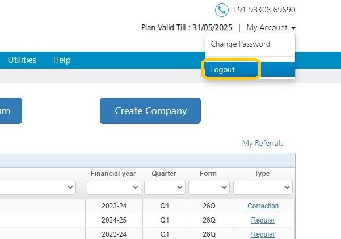This screenshot has height=239, width=341.
Task: Open the My Referrals link
Action: [x=263, y=143]
